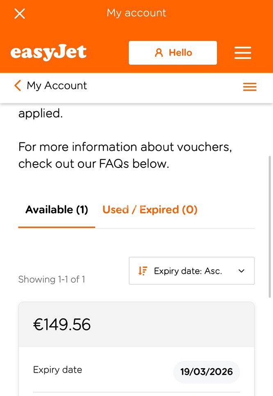Close the My account overlay with X
Viewport: 273px width, 396px height.
[20, 14]
